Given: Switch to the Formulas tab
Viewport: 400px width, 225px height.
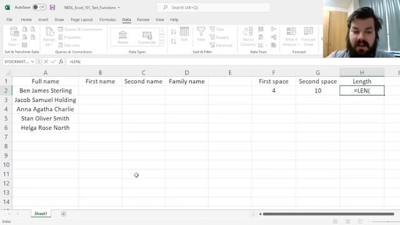Looking at the screenshot, I should 107,19.
